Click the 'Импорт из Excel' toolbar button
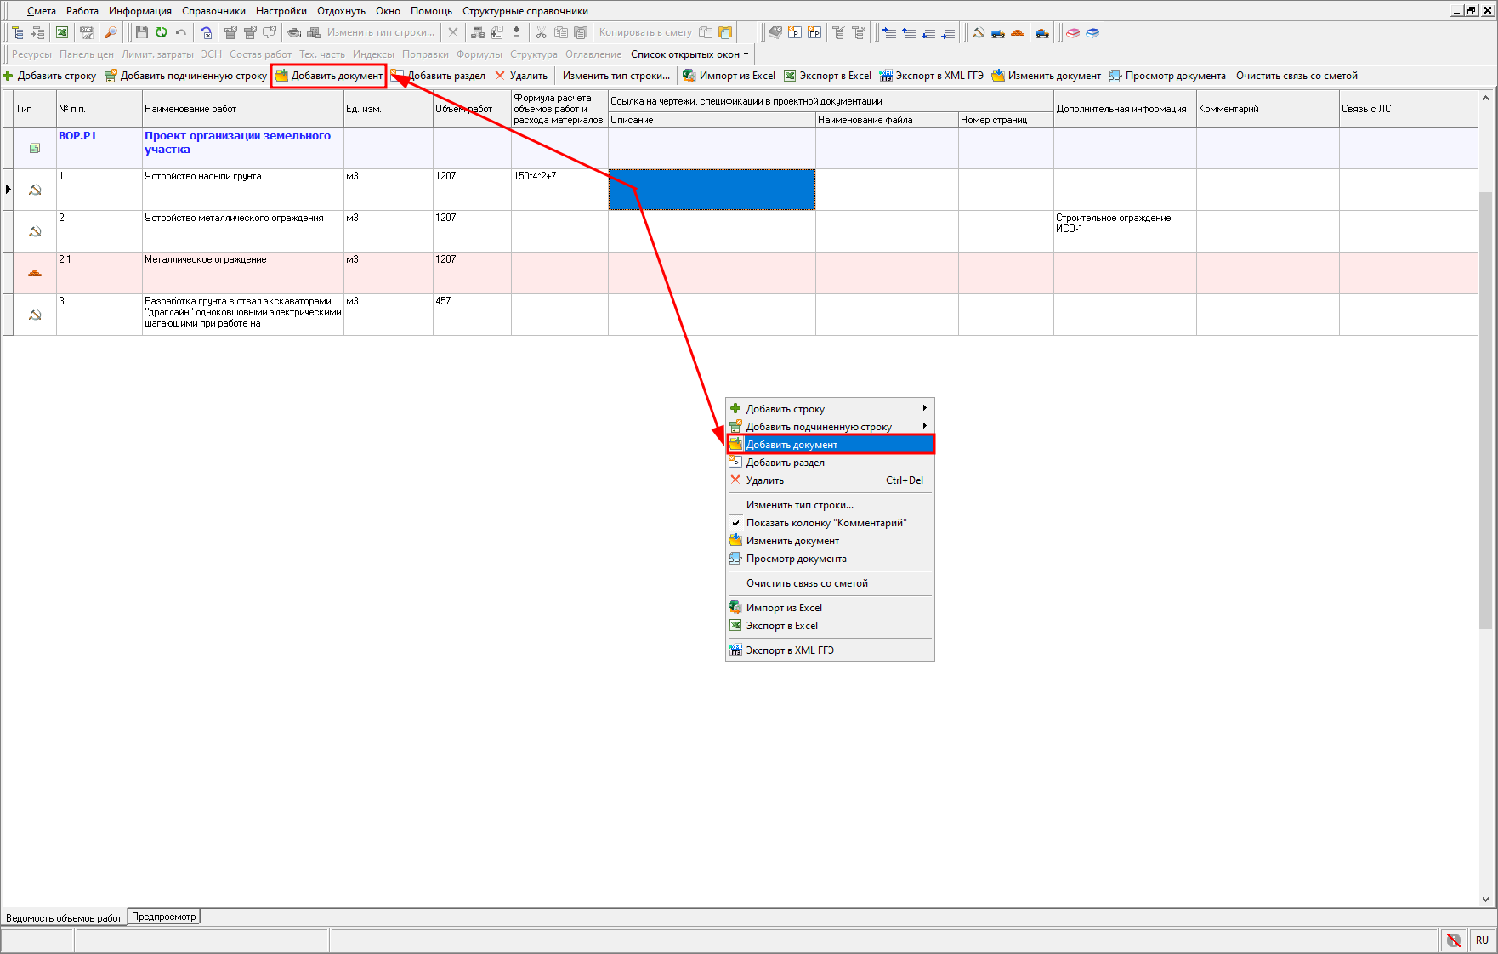 729,76
